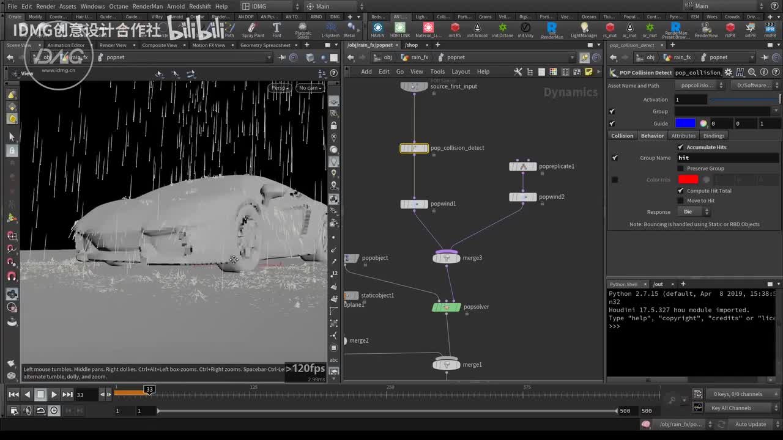Viewport: 783px width, 440px height.
Task: Toggle the Accumulate Hits checkbox
Action: pyautogui.click(x=681, y=147)
